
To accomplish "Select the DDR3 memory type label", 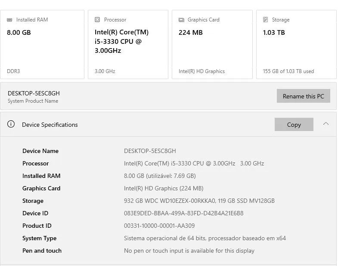I will 13,71.
